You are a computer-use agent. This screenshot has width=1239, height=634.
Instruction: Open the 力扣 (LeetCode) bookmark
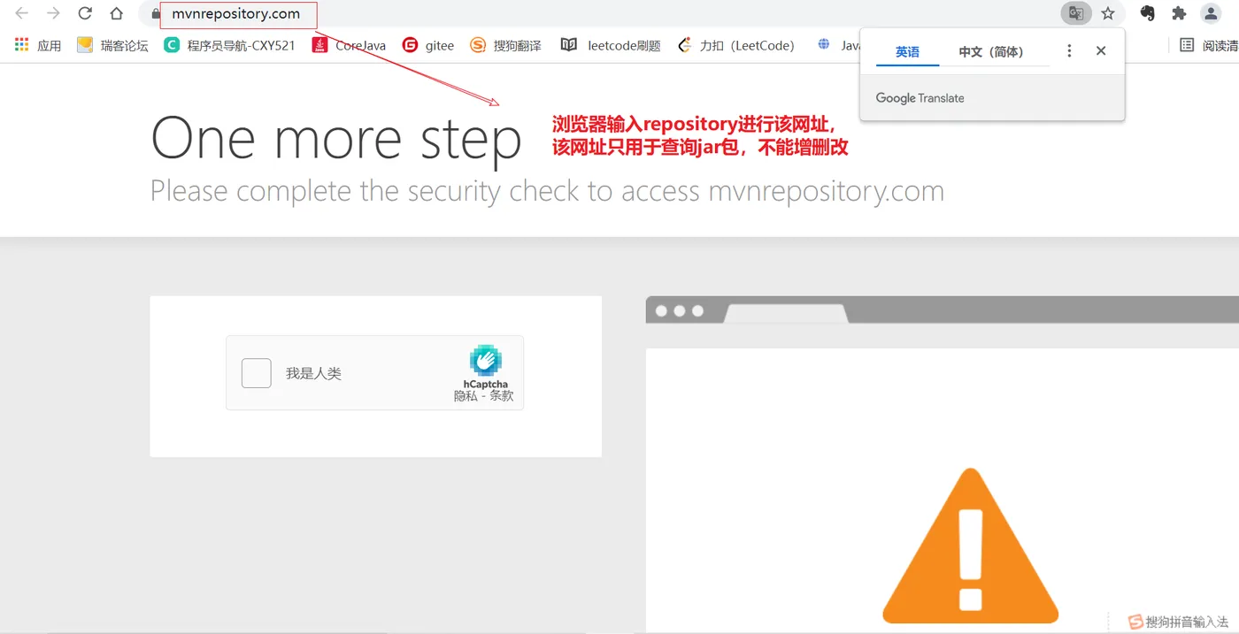click(x=735, y=45)
